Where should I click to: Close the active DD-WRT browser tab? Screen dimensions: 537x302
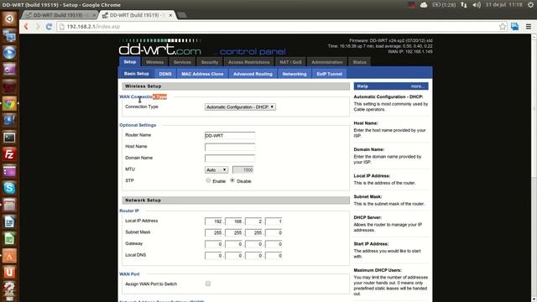[x=170, y=15]
